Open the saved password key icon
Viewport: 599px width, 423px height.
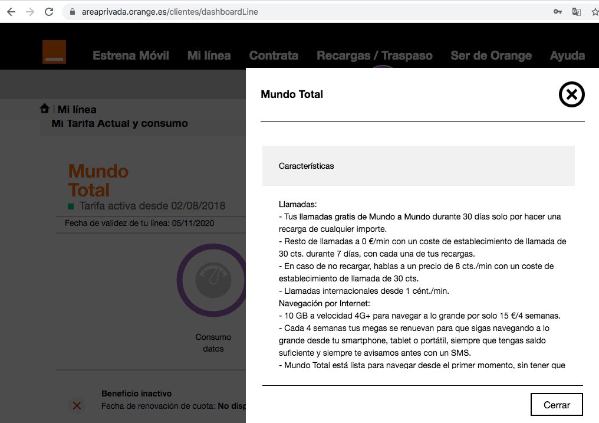(x=558, y=12)
